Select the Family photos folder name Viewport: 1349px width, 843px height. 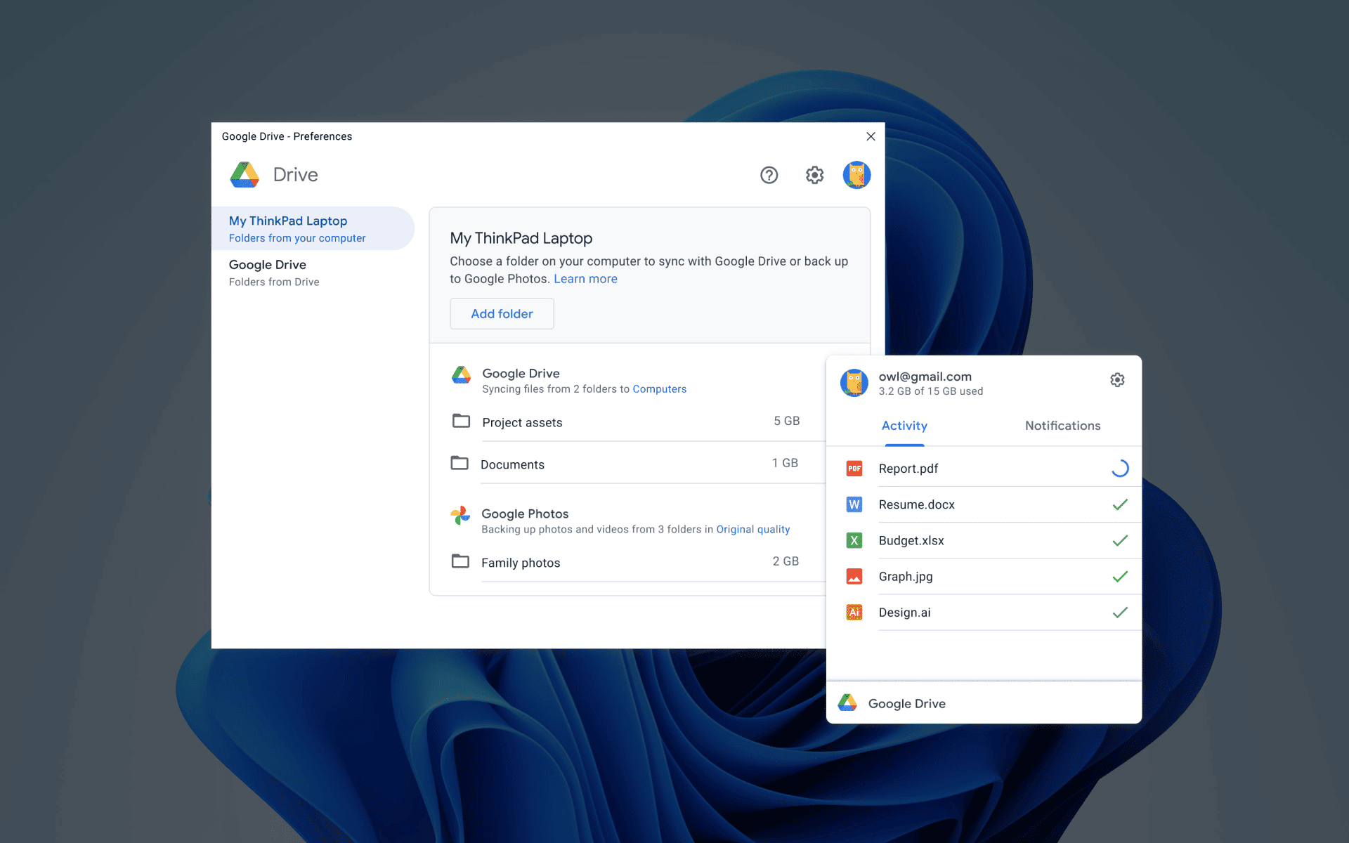point(521,563)
